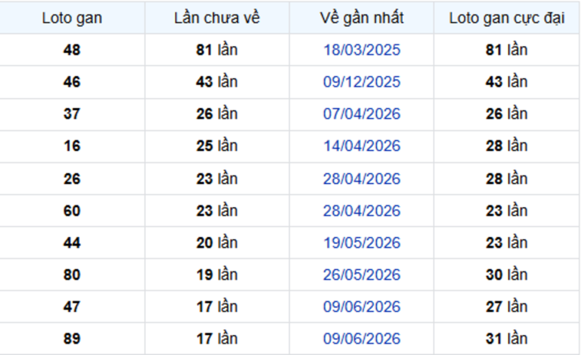Click "43 lần" under Loto gan cực đại for loto 46
The image size is (581, 355).
click(x=507, y=82)
